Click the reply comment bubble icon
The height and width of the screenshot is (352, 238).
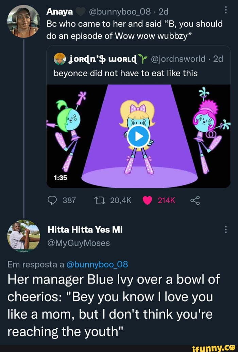tap(53, 201)
